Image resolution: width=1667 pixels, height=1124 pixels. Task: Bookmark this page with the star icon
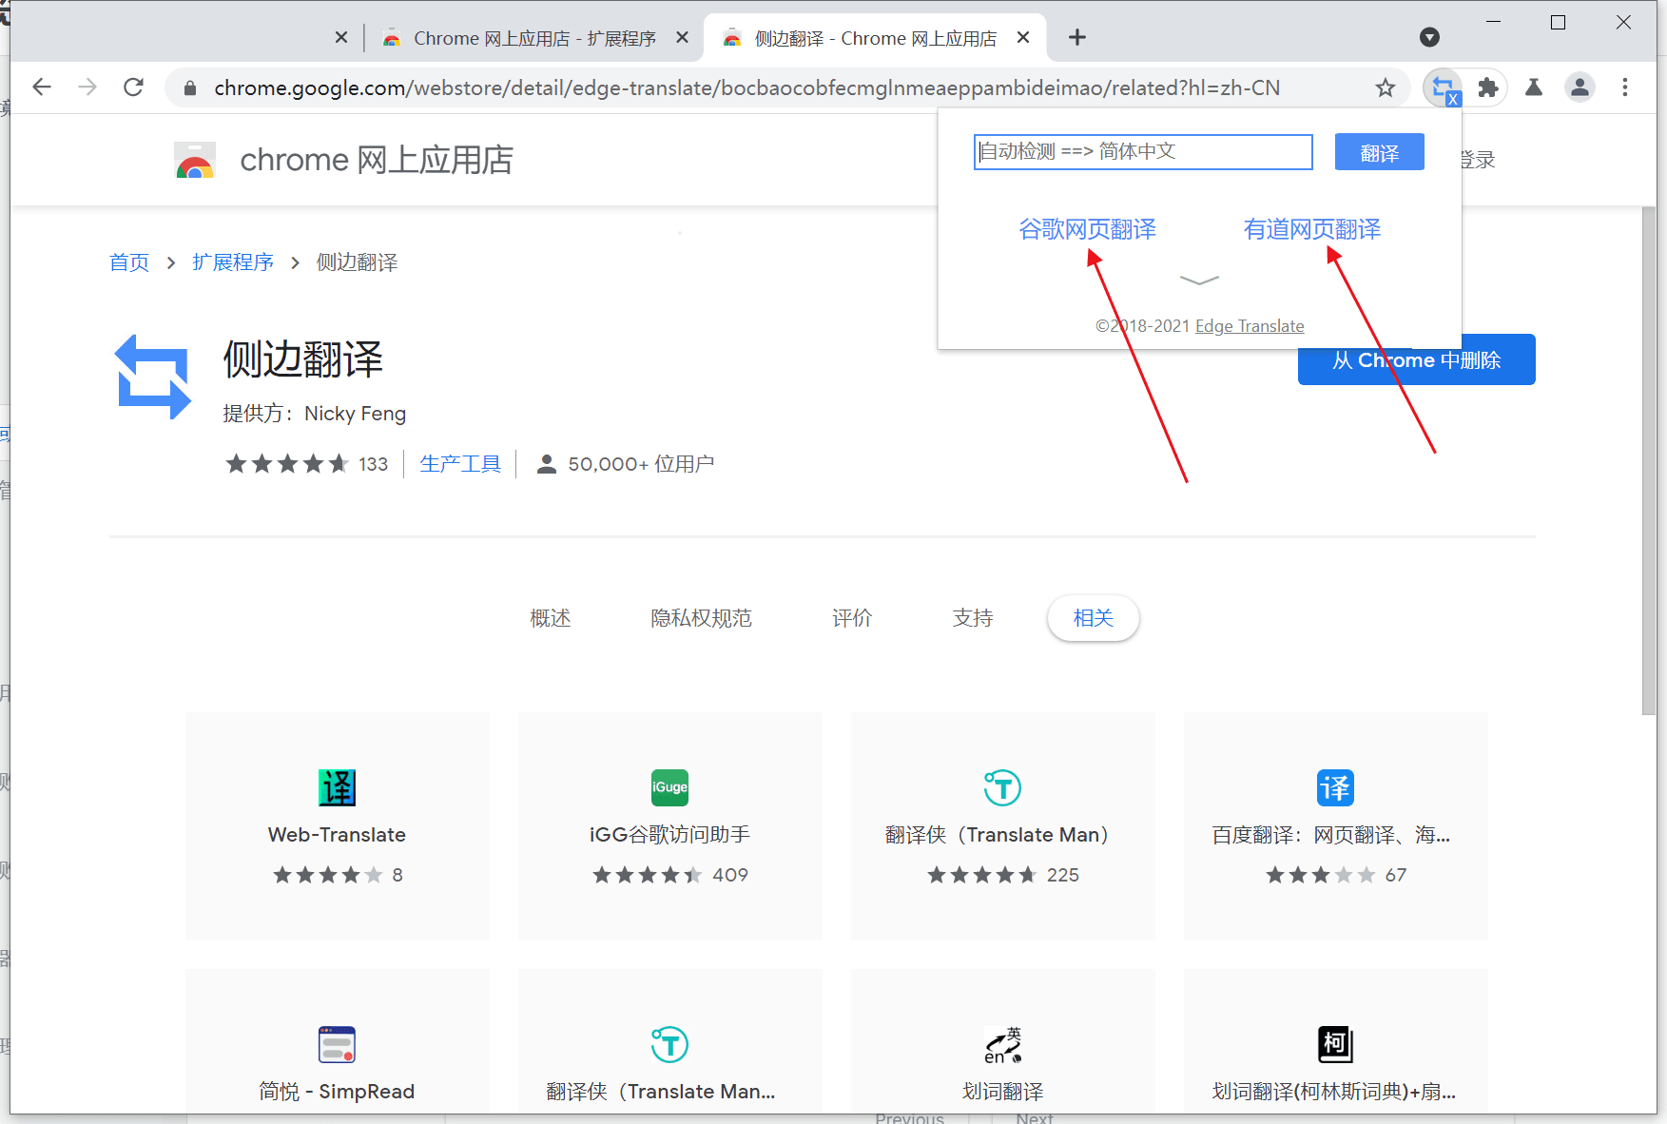pyautogui.click(x=1386, y=87)
